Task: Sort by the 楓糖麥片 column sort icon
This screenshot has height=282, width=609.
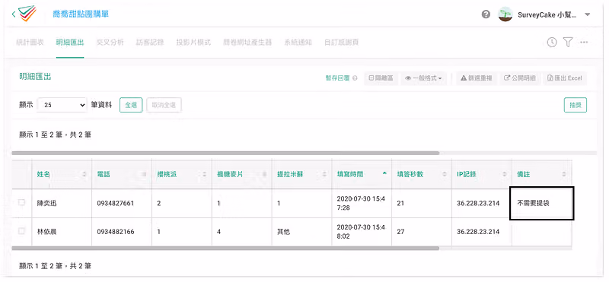Action: [x=264, y=175]
